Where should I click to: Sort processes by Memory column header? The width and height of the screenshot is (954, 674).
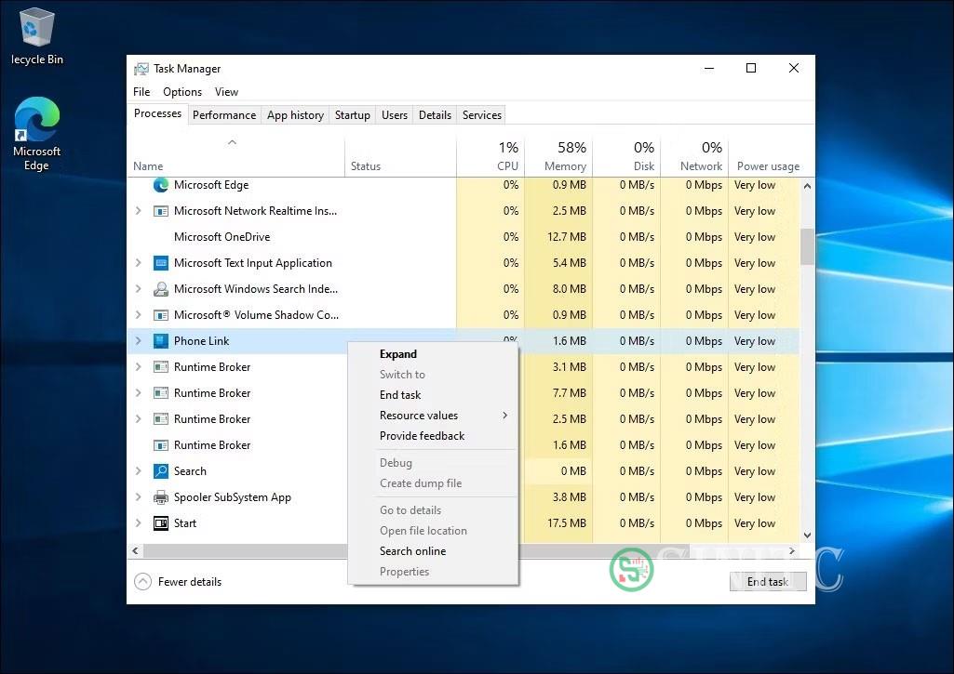click(558, 157)
